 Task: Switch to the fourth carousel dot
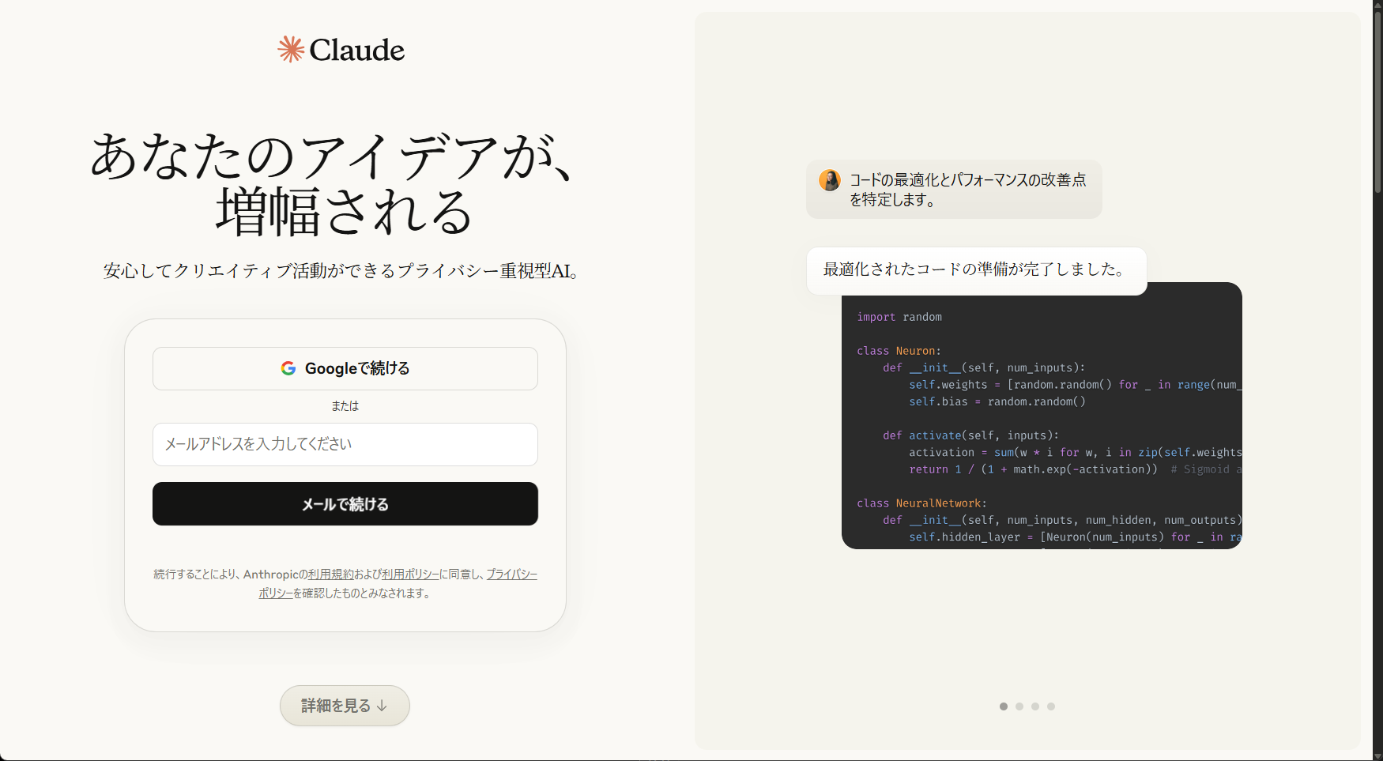point(1051,706)
